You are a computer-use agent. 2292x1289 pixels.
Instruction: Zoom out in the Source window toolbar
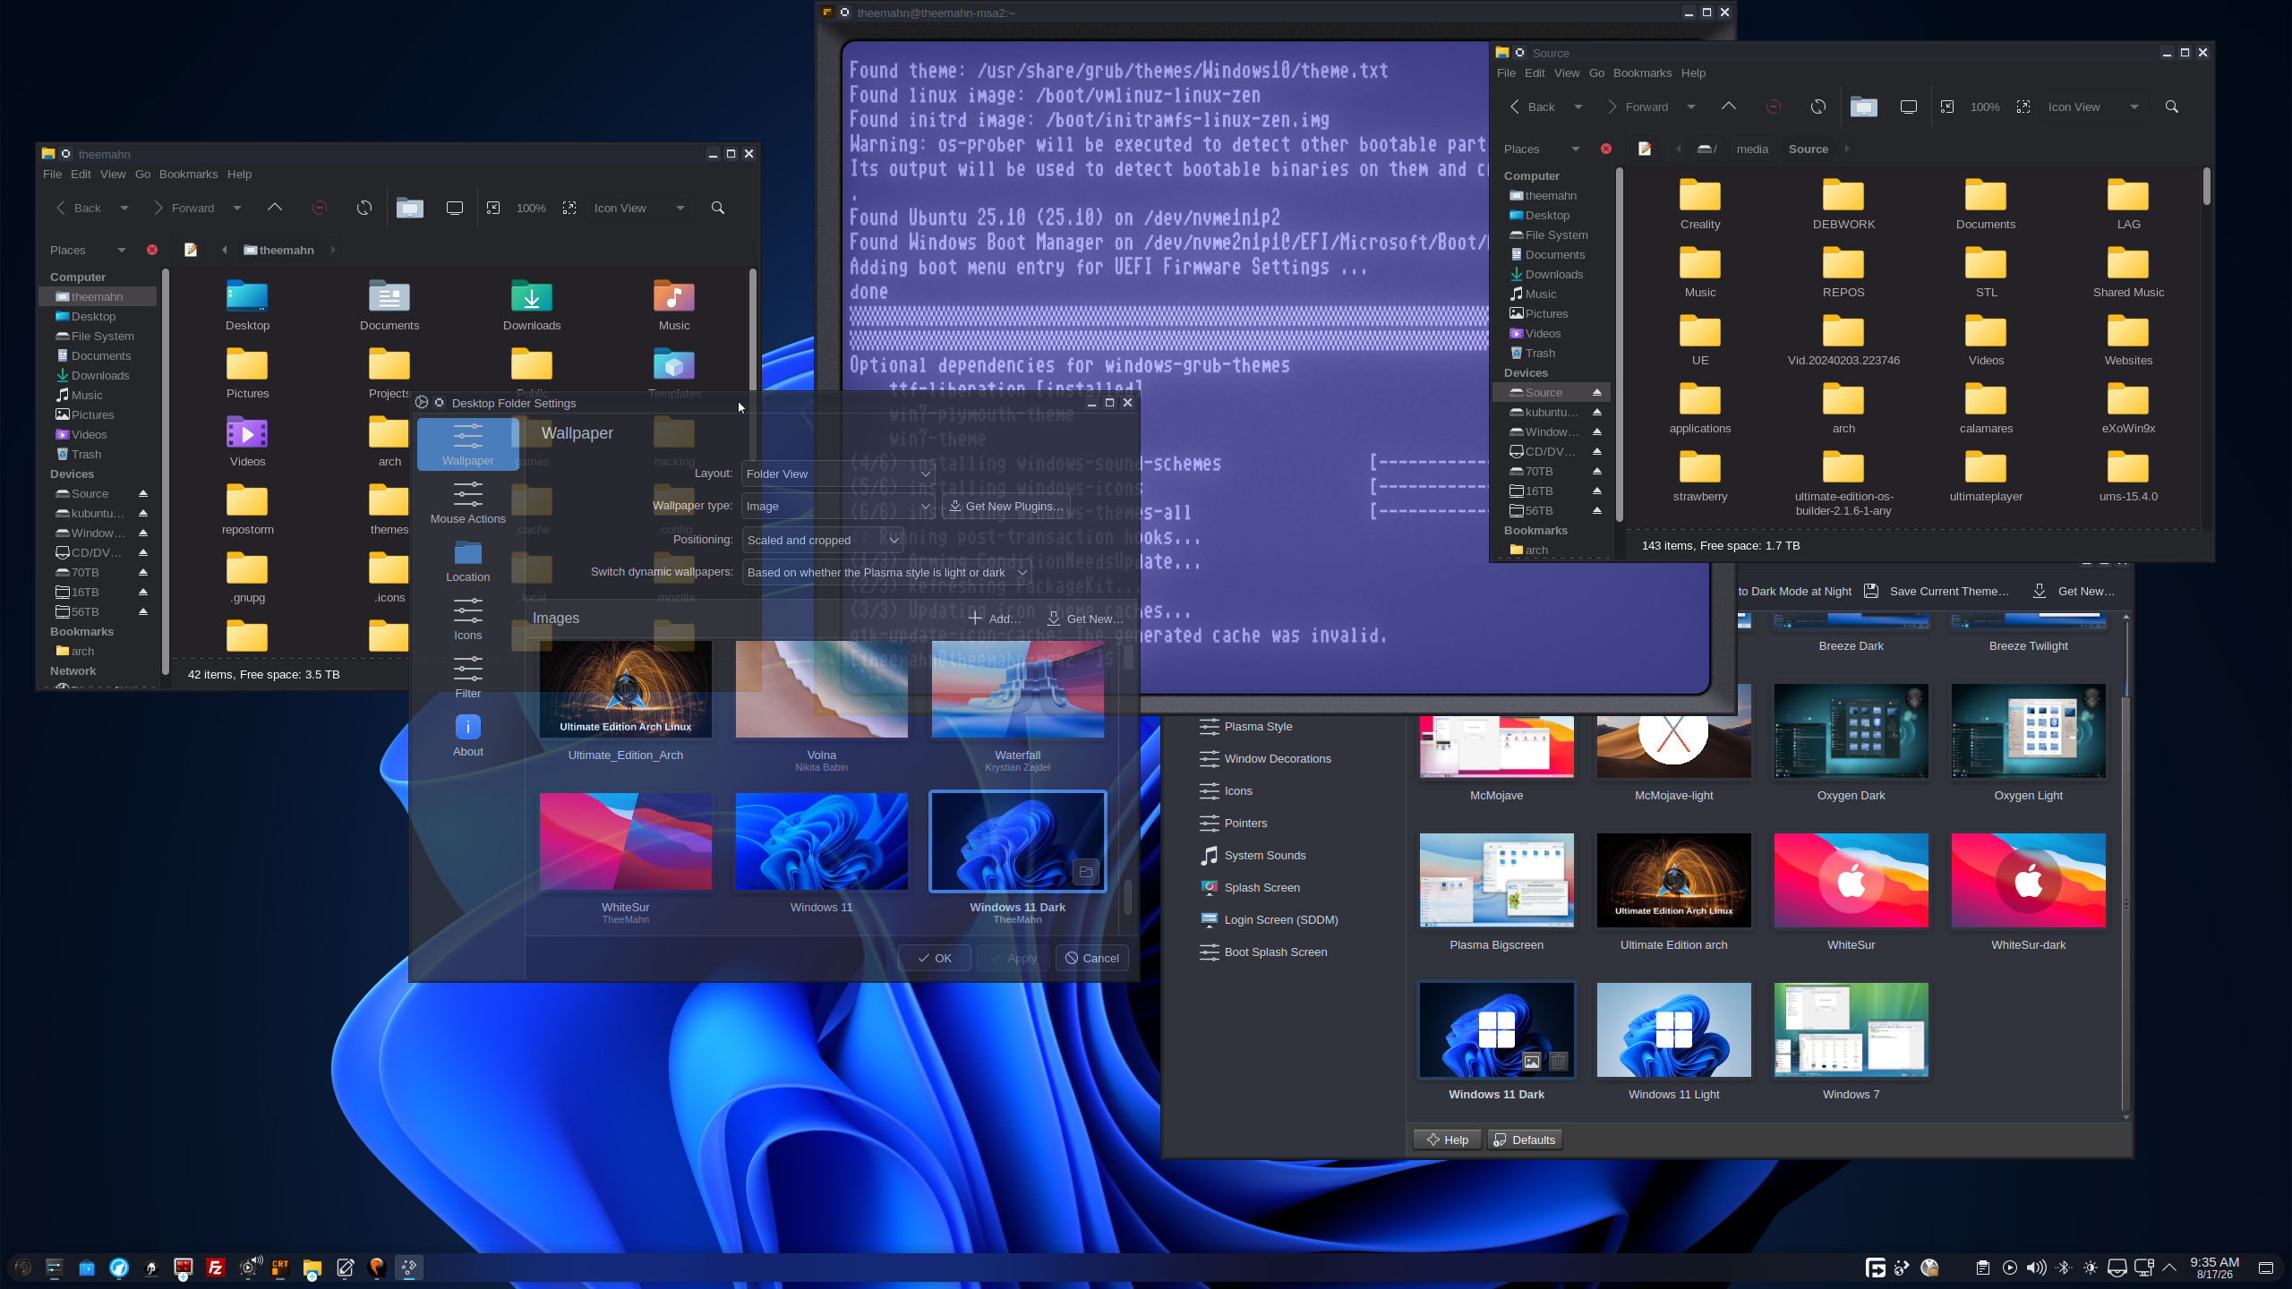click(1947, 107)
